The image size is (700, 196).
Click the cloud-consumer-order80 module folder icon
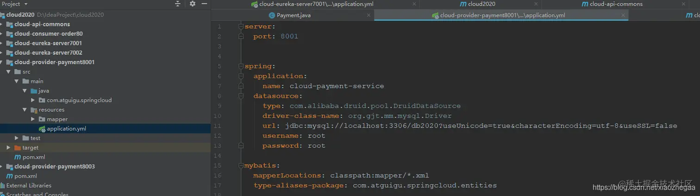10,34
